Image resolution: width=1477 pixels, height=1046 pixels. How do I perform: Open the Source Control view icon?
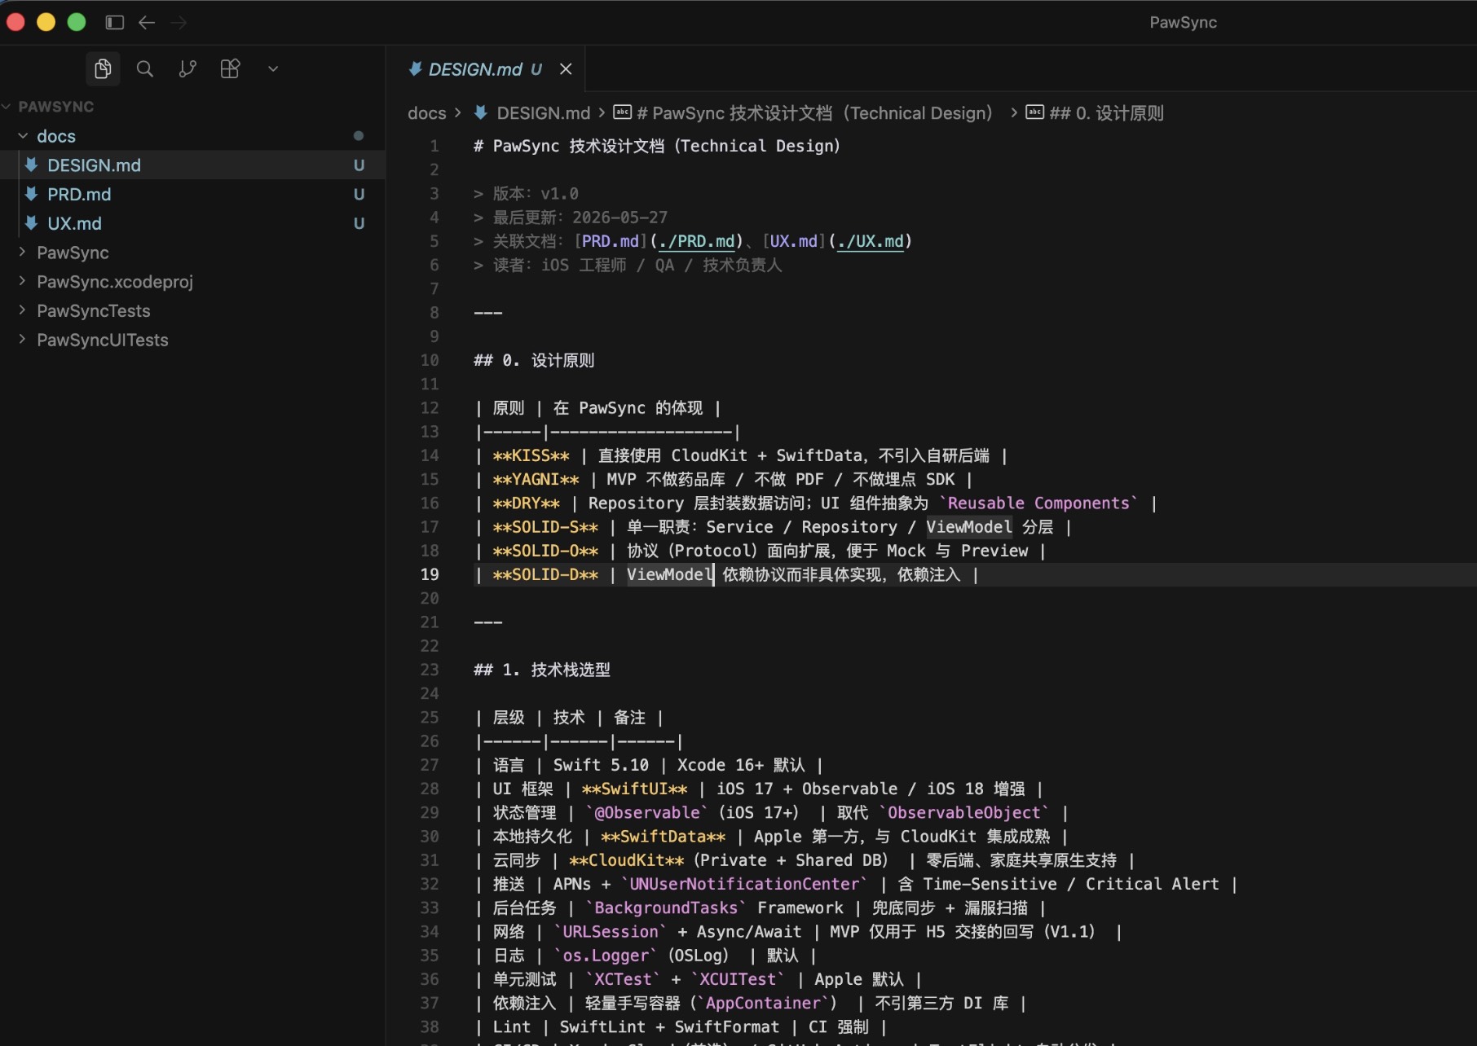[x=187, y=69]
